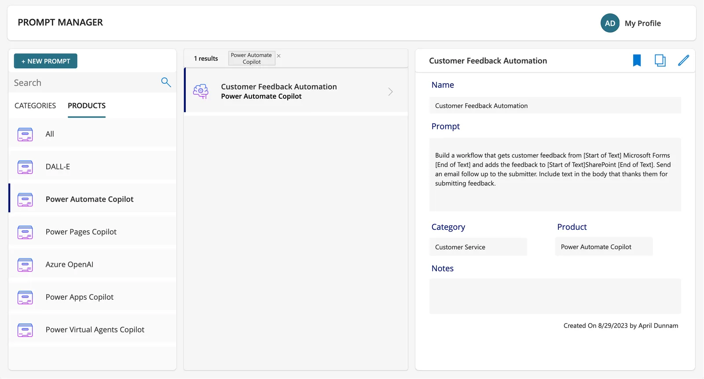
Task: Click the Customer Service category field
Action: 478,247
